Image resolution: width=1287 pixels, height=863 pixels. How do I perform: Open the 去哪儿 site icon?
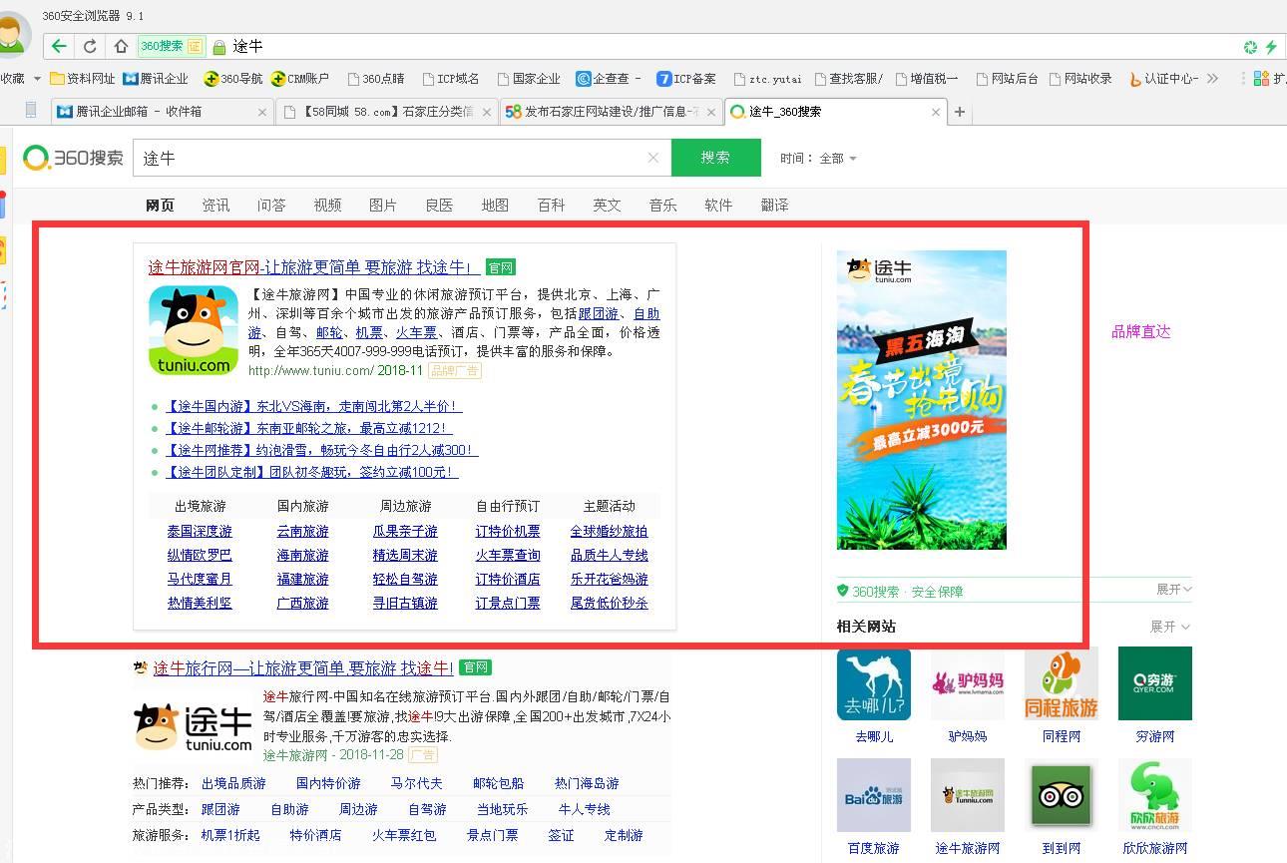point(874,683)
